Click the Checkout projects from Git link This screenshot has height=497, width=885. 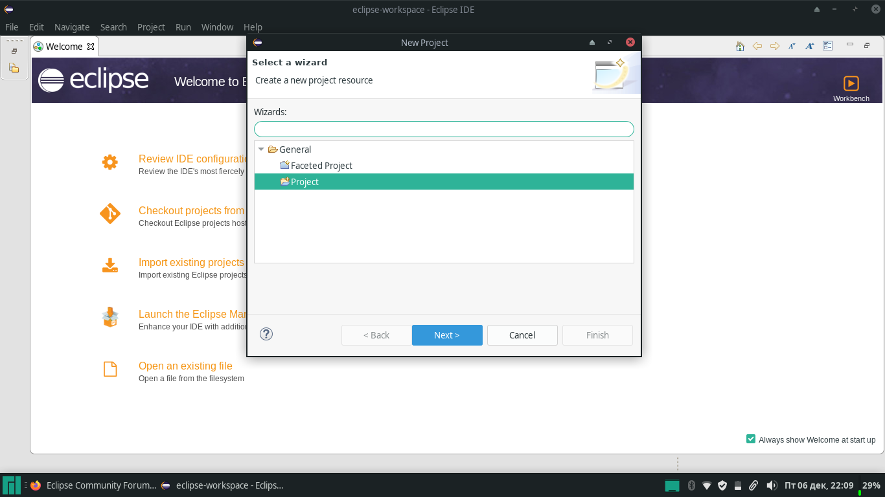pyautogui.click(x=192, y=211)
